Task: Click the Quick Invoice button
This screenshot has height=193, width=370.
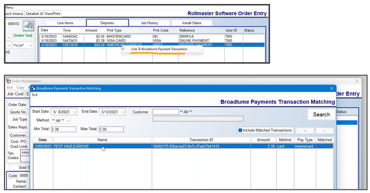Action: click(x=14, y=14)
